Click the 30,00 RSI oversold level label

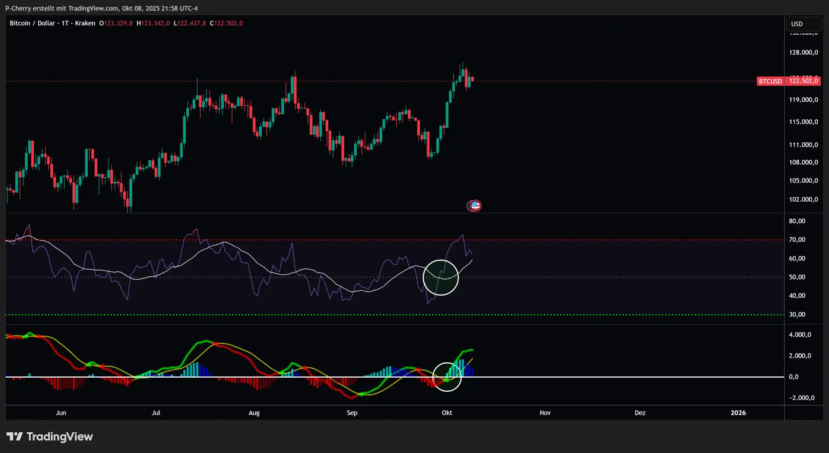(797, 315)
